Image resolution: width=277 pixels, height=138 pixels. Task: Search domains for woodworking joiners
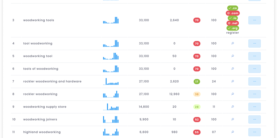(x=233, y=119)
